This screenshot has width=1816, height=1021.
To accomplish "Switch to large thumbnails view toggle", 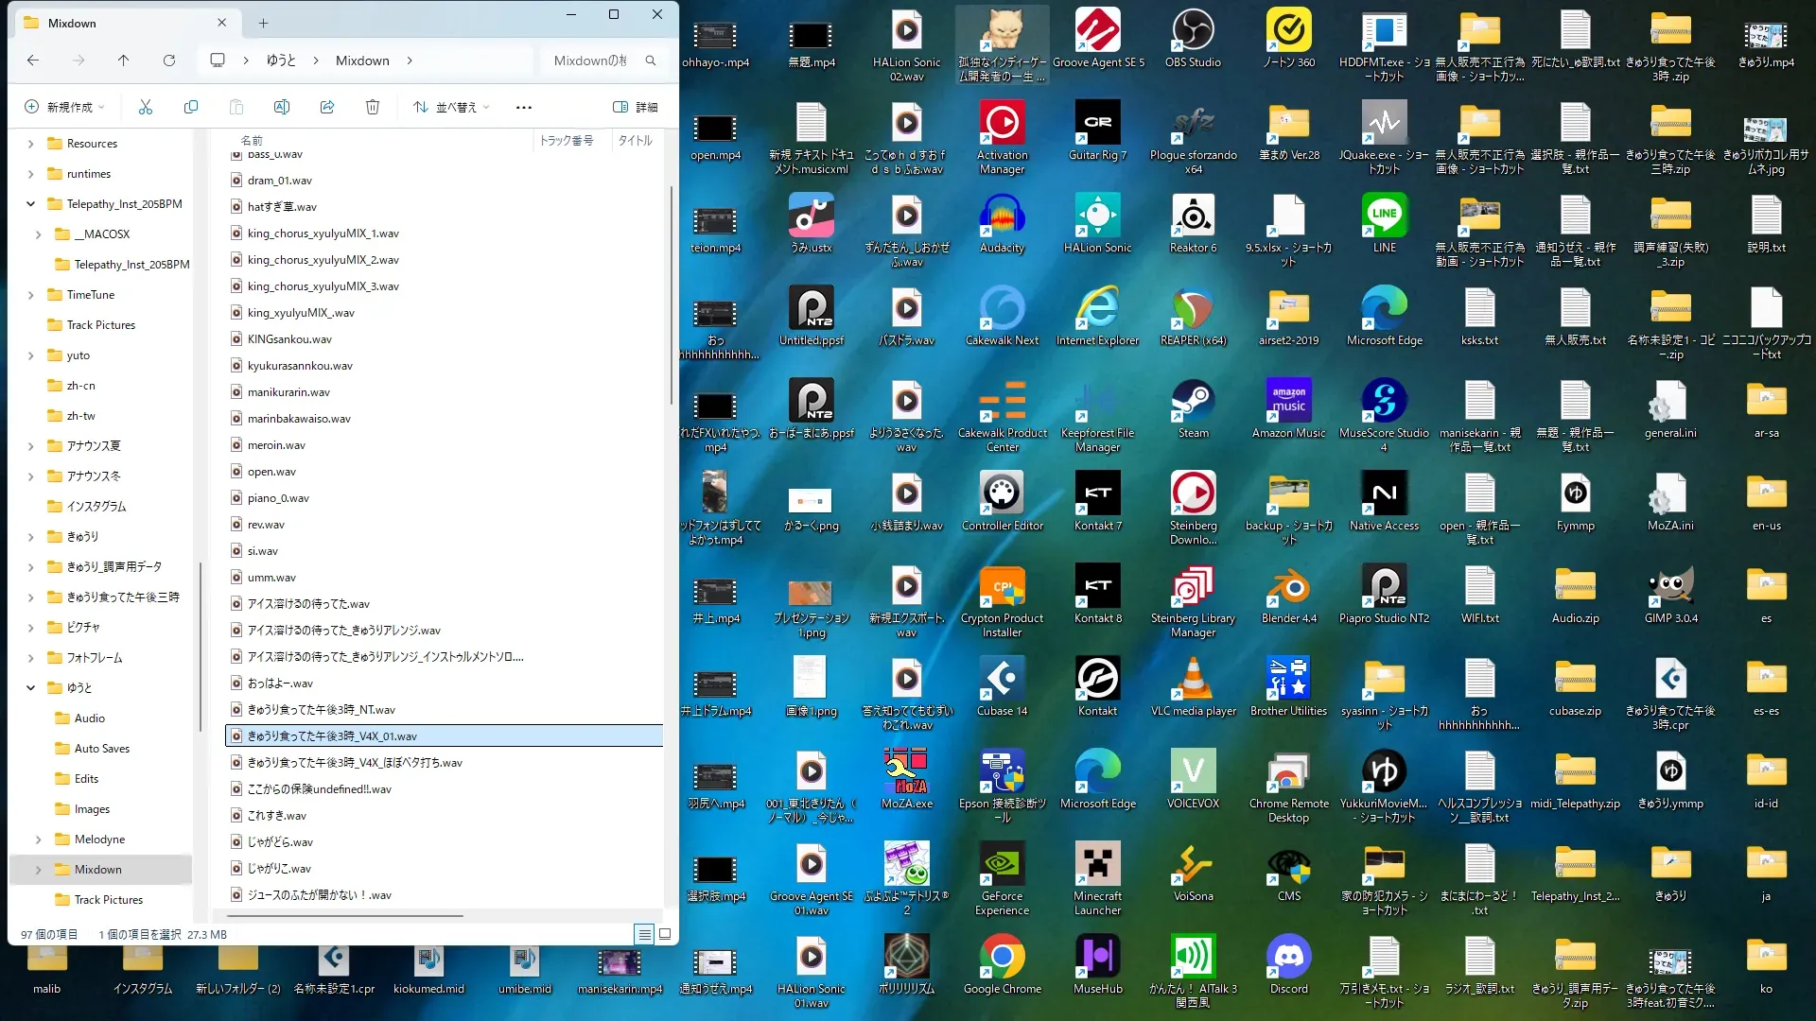I will (665, 934).
